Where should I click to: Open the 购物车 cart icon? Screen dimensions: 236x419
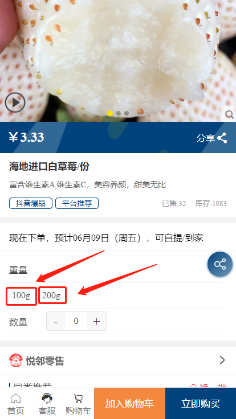[78, 399]
